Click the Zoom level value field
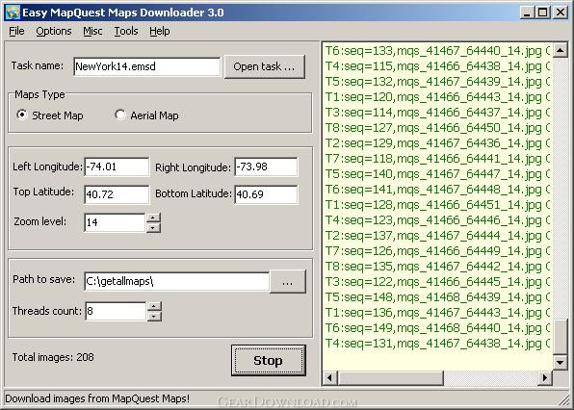Viewport: 574px width, 410px height. (x=115, y=222)
